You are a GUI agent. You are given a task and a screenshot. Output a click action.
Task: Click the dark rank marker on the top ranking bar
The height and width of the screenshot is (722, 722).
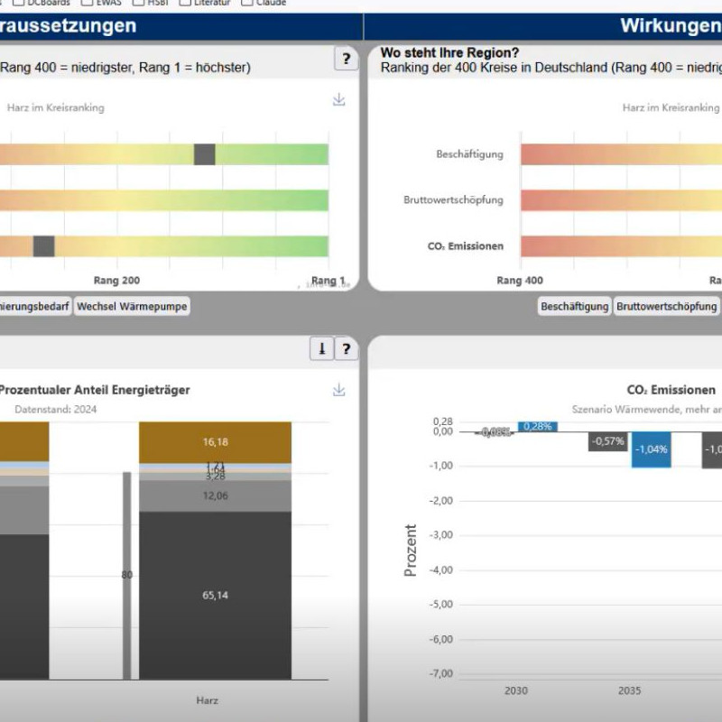point(205,154)
